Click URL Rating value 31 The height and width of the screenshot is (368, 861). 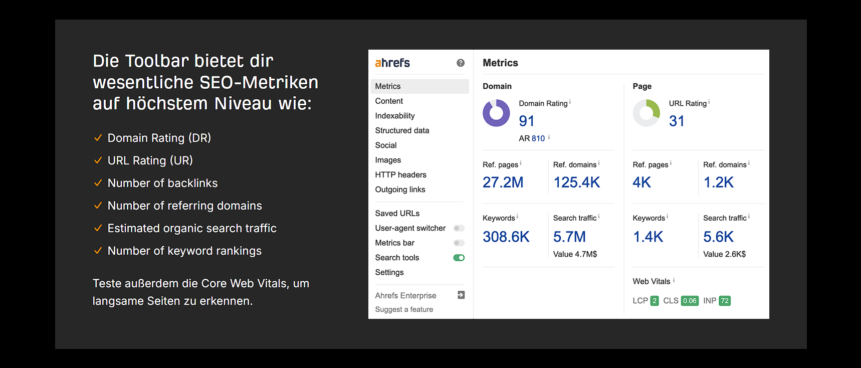(x=677, y=121)
